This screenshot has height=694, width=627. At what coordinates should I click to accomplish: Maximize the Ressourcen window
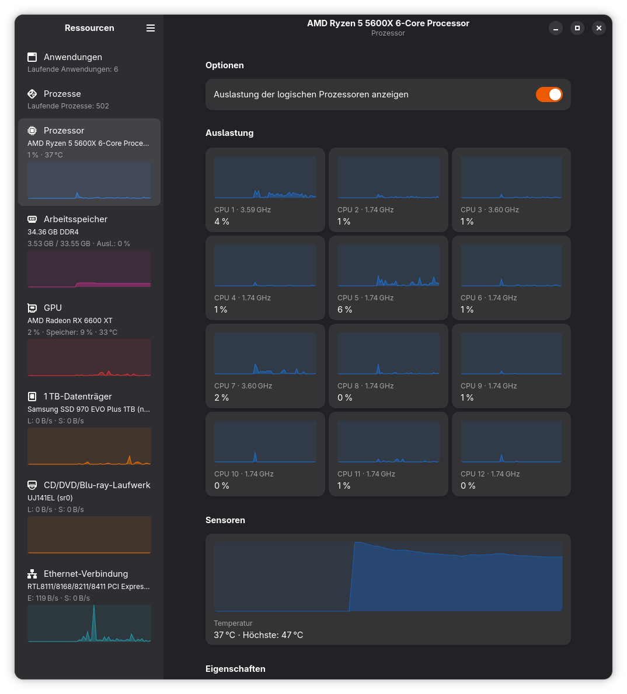577,28
